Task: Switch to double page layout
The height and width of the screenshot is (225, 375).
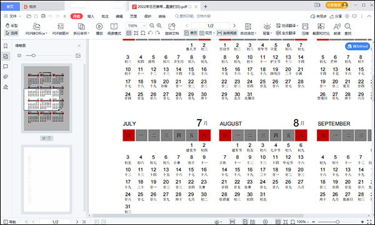Action: pyautogui.click(x=207, y=33)
